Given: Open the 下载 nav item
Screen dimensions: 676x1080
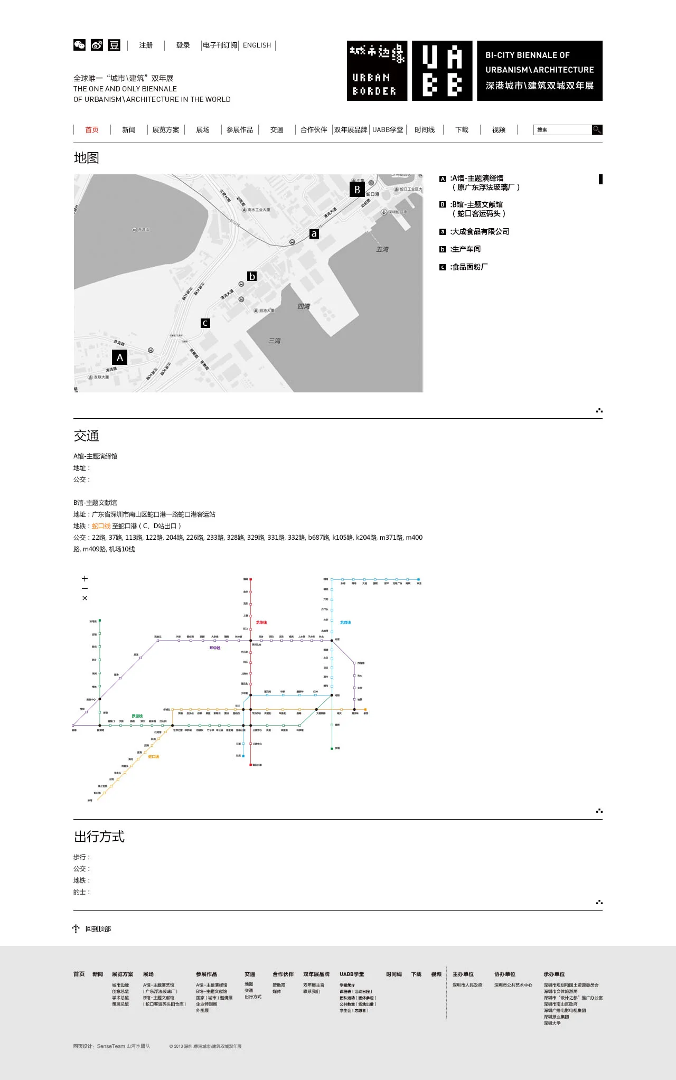Looking at the screenshot, I should [x=462, y=130].
